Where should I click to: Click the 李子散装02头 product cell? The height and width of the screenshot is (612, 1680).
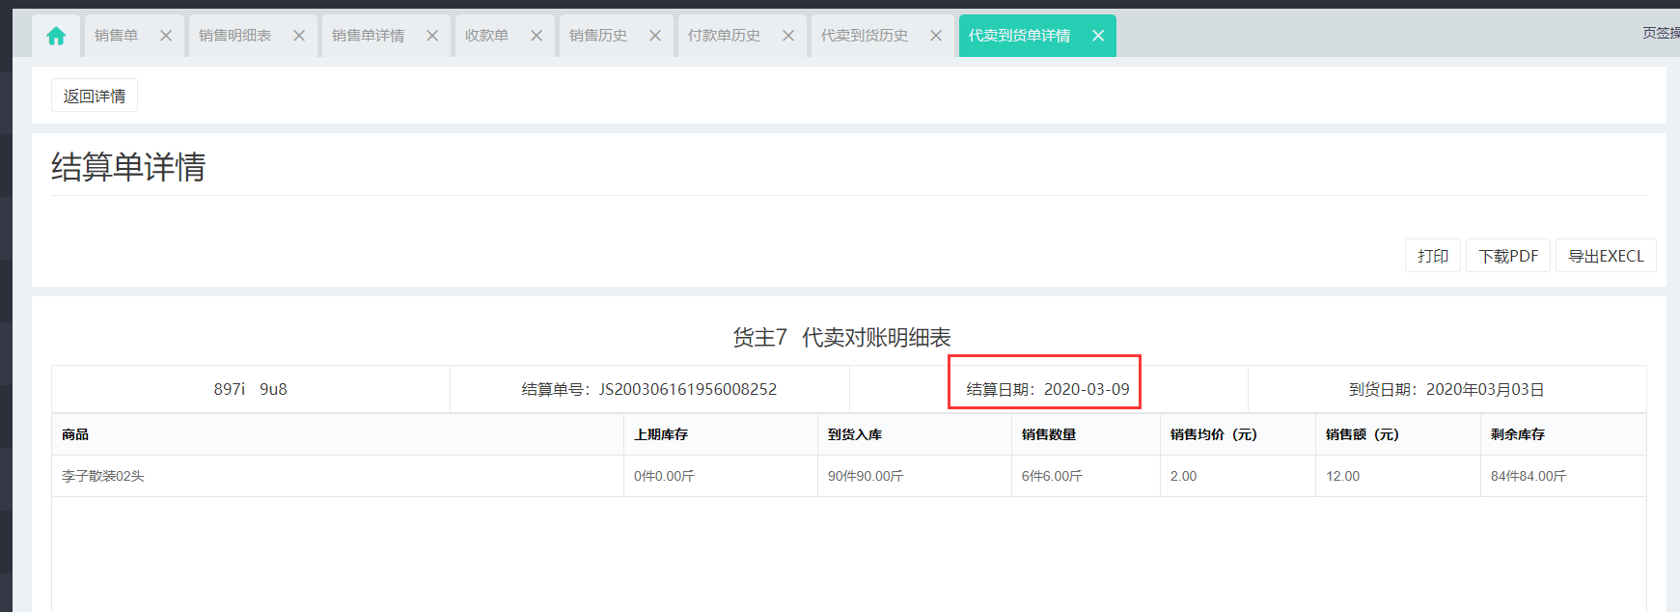(x=338, y=476)
